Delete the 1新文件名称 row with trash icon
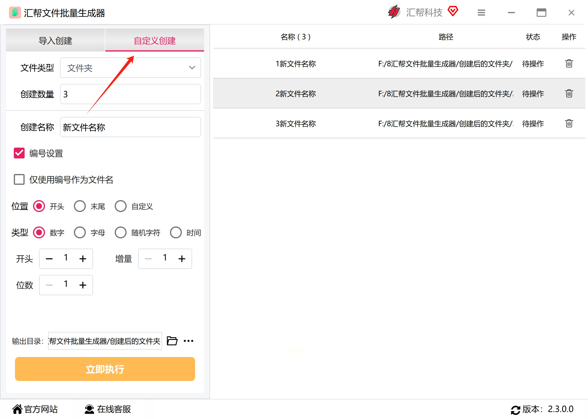 (569, 63)
